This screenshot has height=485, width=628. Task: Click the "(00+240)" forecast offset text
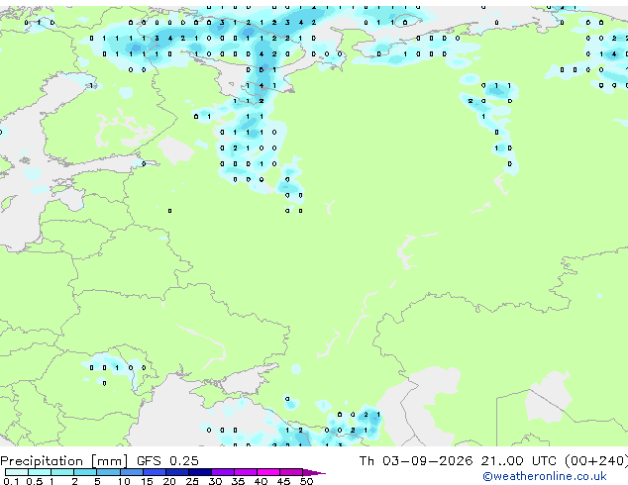(596, 461)
